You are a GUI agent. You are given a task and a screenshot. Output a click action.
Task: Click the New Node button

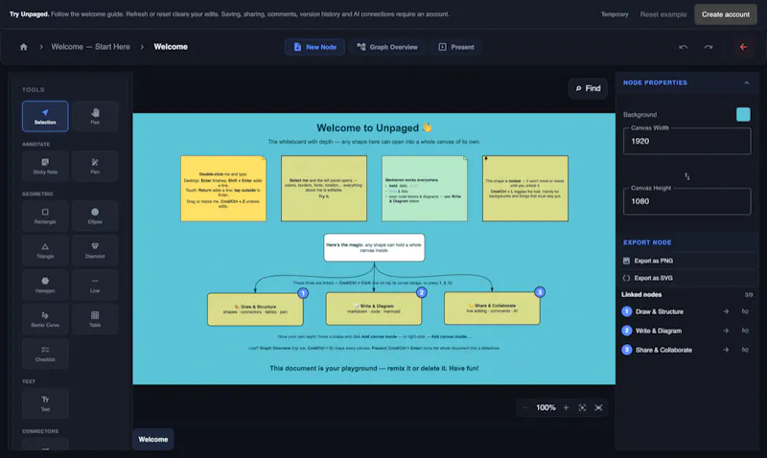[314, 47]
